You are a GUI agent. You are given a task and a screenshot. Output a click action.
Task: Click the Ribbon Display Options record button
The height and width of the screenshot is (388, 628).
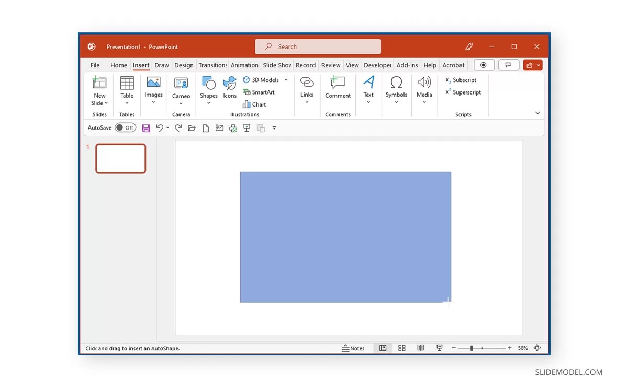[x=484, y=65]
